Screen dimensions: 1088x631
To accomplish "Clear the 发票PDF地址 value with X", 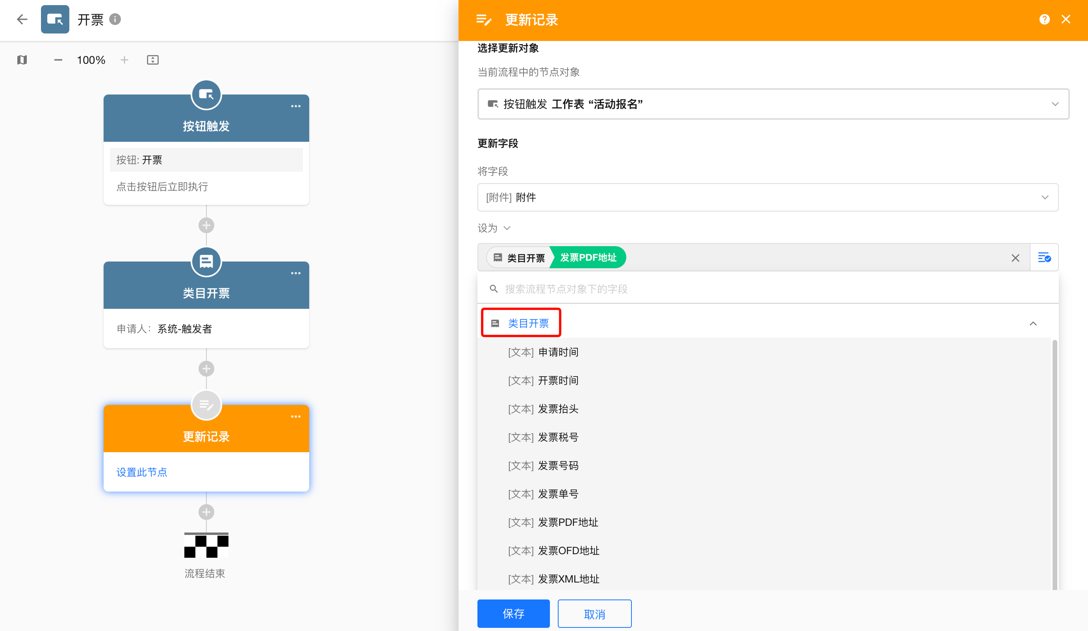I will 1015,258.
